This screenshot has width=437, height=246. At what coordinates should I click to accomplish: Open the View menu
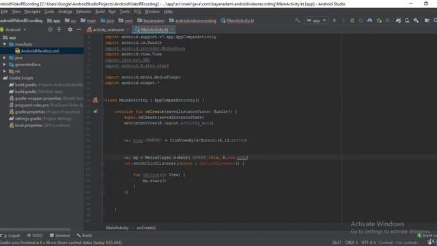(x=16, y=12)
